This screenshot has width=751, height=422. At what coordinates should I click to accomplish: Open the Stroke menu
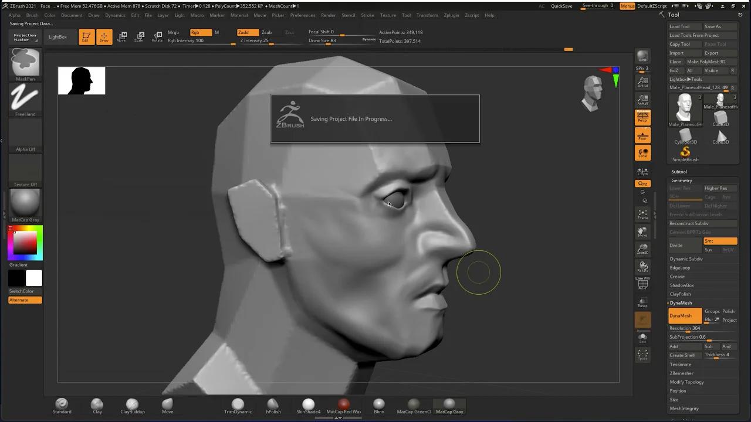tap(367, 15)
